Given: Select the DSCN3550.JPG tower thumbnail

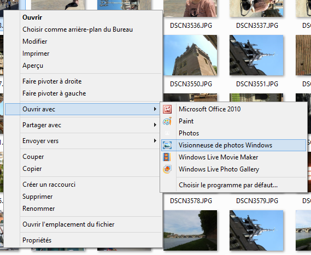Looking at the screenshot, I should click(x=190, y=55).
